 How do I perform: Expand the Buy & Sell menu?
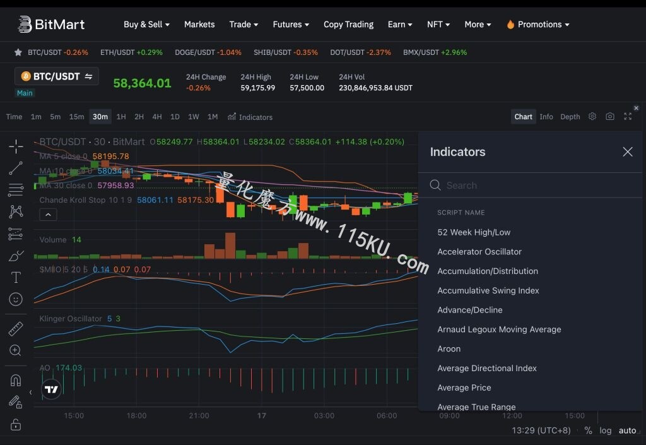[146, 25]
